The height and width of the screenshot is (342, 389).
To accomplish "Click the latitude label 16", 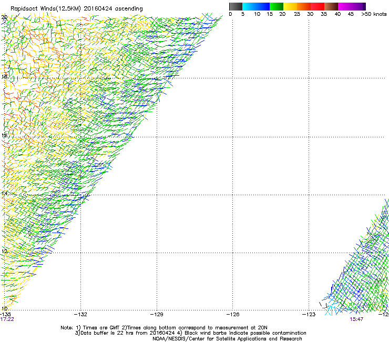I will pos(4,135).
